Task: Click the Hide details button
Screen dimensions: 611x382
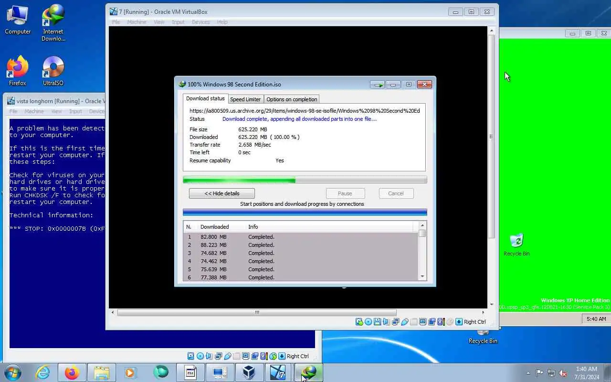Action: click(x=222, y=193)
